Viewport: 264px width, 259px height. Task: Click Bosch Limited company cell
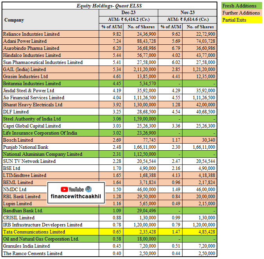(x=51, y=140)
